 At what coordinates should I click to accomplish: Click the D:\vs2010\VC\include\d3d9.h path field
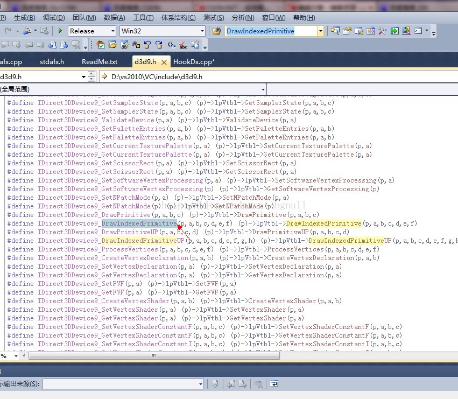[x=279, y=76]
